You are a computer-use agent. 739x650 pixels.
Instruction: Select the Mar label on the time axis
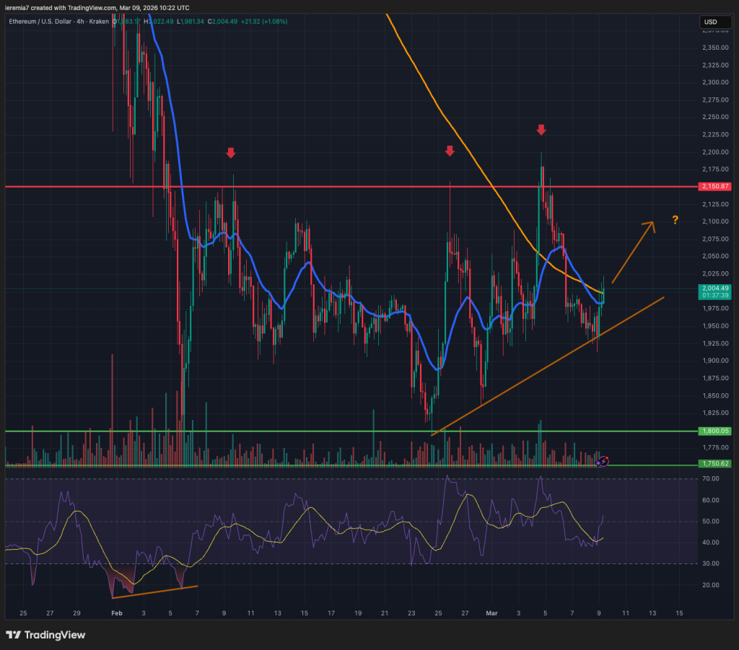[491, 613]
